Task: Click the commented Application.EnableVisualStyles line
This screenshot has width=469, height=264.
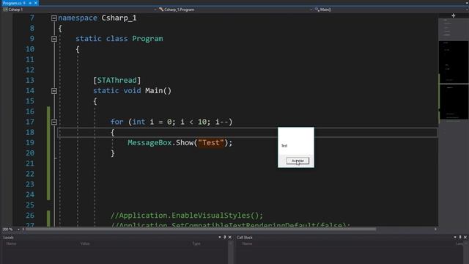Action: tap(187, 216)
